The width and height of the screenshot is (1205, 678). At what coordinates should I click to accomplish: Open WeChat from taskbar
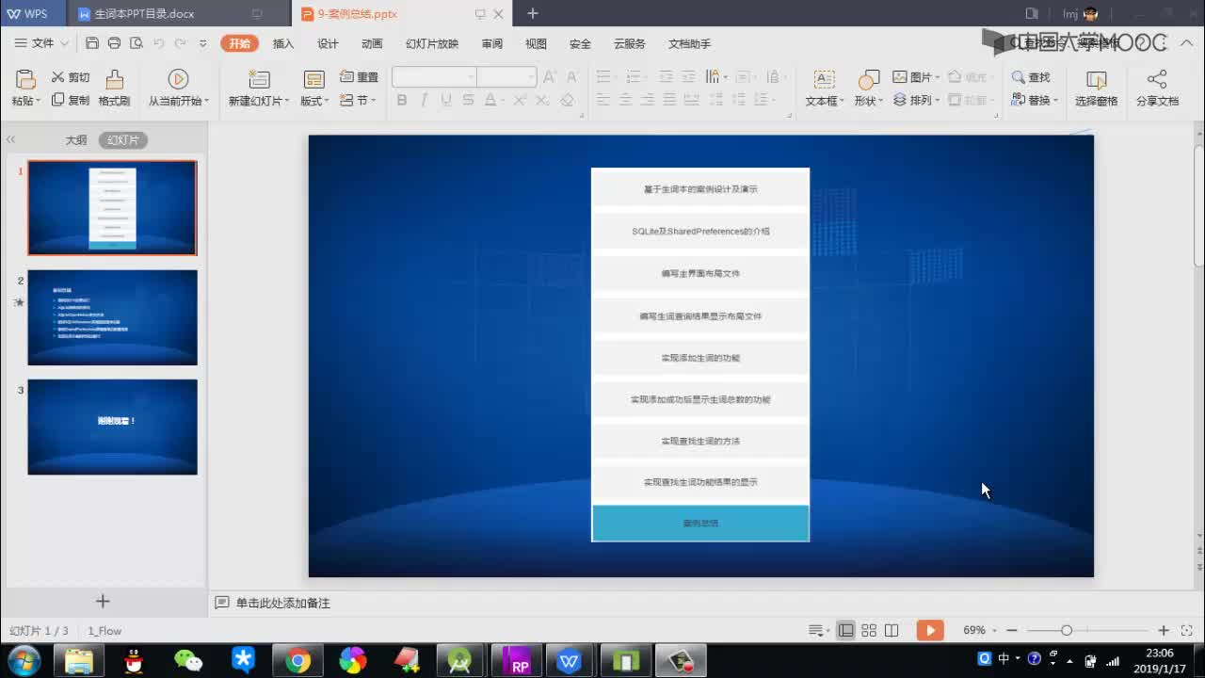[188, 661]
